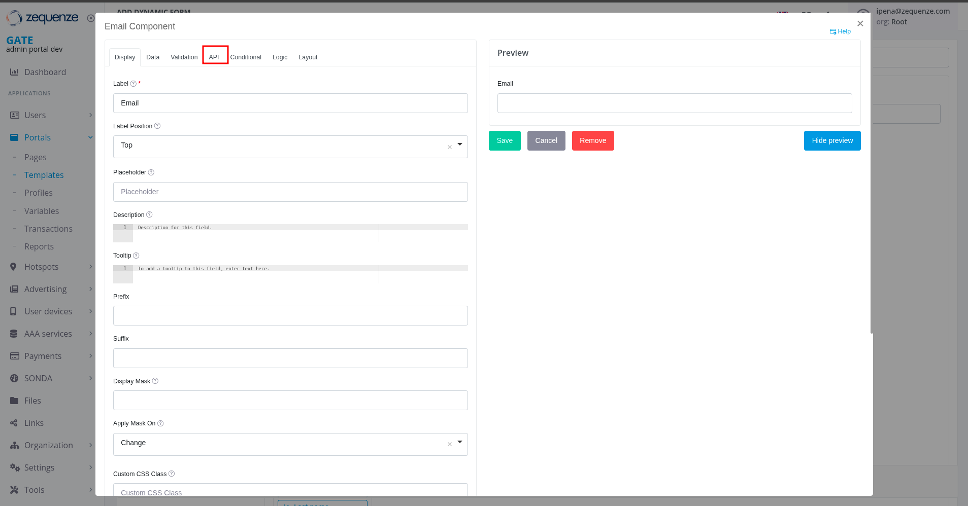The image size is (968, 506).
Task: Click the Custom CSS Class help icon
Action: pos(172,474)
